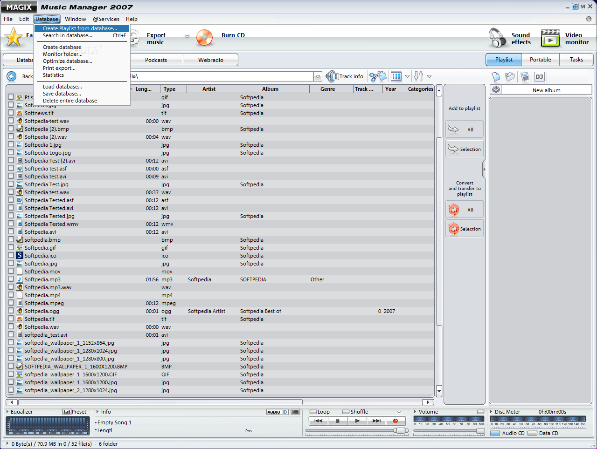Click the open playlist folder icon

[x=510, y=77]
